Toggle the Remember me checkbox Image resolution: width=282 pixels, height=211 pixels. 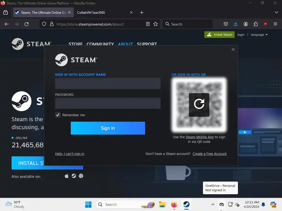coord(58,115)
